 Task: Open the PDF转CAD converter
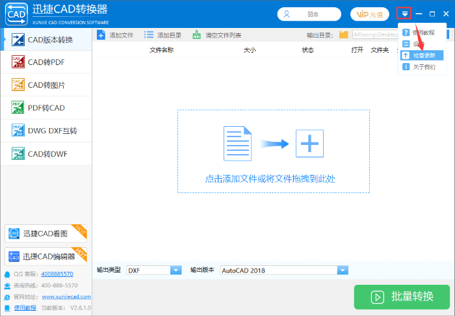pyautogui.click(x=46, y=108)
